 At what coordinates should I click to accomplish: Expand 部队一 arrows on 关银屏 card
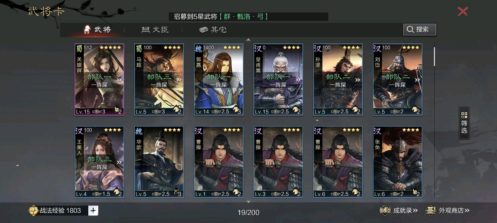point(119,80)
